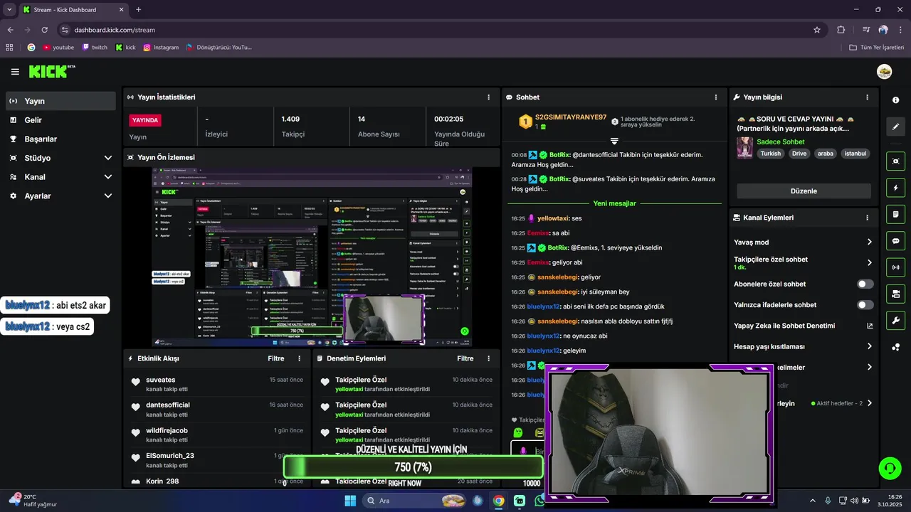Image resolution: width=911 pixels, height=512 pixels.
Task: Open Filtre dropdown in Denetim Eylemleri
Action: [x=465, y=358]
